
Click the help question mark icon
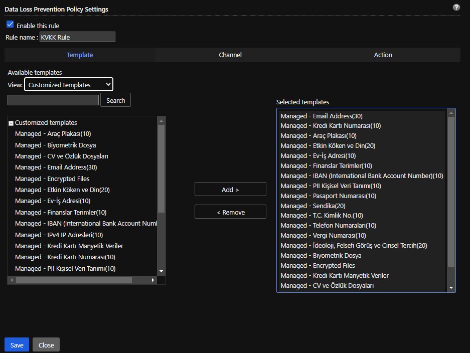click(456, 8)
